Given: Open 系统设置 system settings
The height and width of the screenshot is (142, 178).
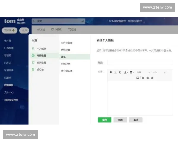Looking at the screenshot, I should 66,50.
